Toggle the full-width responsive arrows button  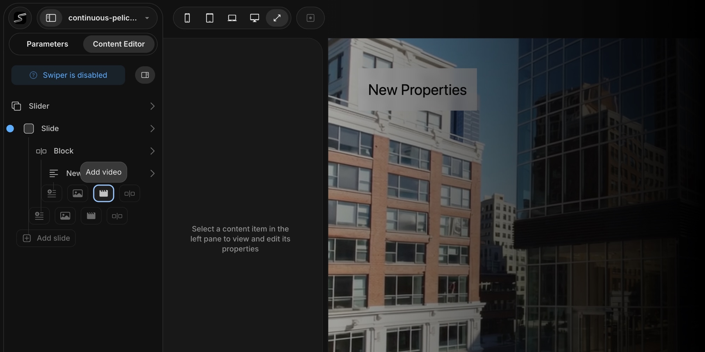(277, 18)
